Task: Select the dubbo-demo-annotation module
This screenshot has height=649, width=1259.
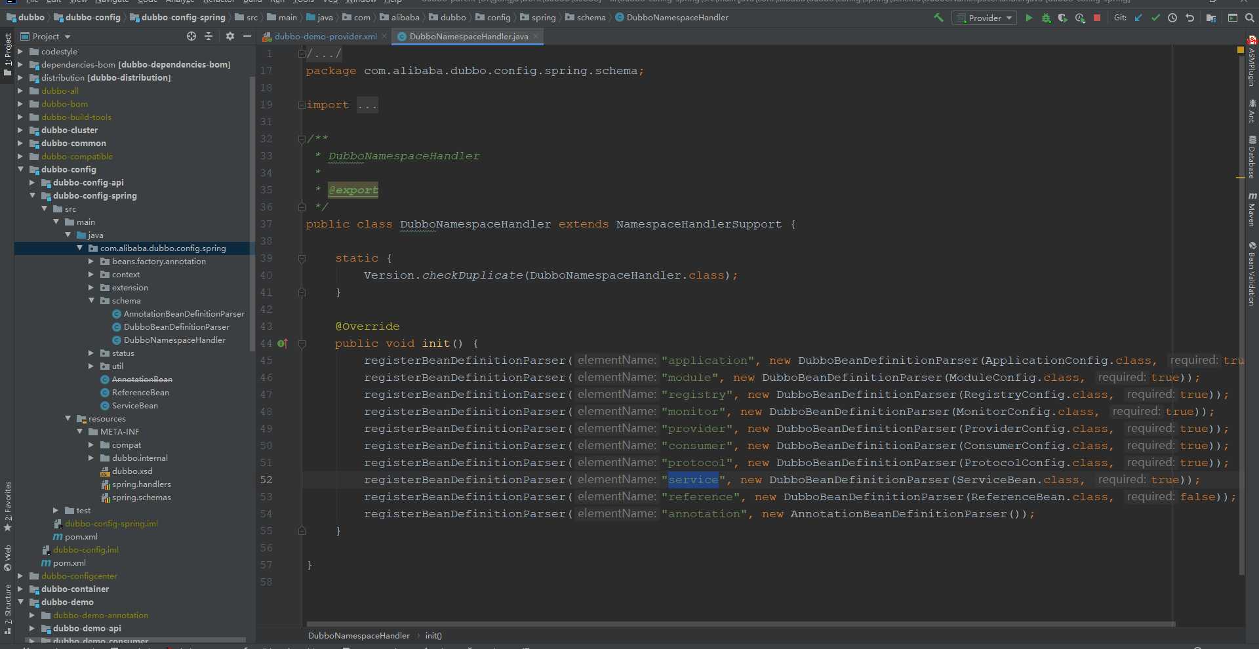Action: 94,615
